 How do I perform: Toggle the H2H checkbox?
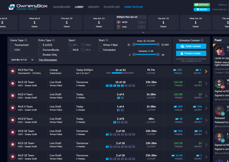click(x=12, y=50)
